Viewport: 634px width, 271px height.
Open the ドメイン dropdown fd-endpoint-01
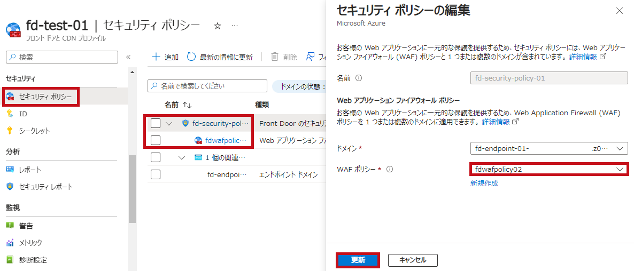click(x=549, y=148)
